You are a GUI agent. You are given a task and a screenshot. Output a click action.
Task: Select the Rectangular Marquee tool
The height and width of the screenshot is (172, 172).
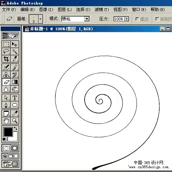(x=6, y=44)
